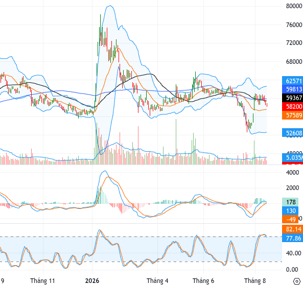Select the Tháng 11 time axis label
The image size is (303, 285).
[x=43, y=281]
